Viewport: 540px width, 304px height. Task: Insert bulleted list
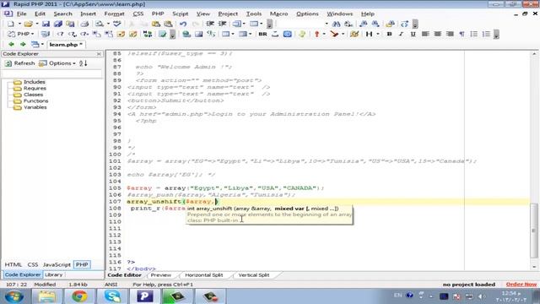(474, 34)
